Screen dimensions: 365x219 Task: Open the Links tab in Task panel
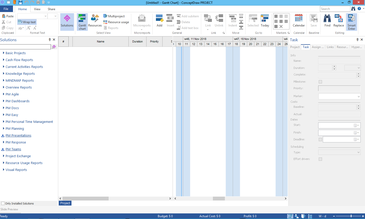click(x=330, y=47)
